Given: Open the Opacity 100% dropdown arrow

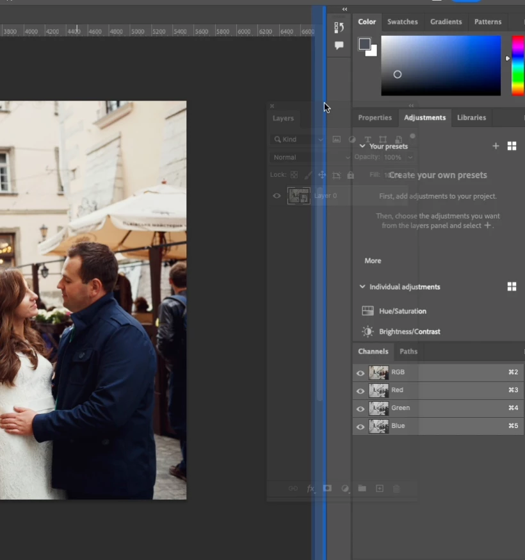Looking at the screenshot, I should [x=410, y=157].
